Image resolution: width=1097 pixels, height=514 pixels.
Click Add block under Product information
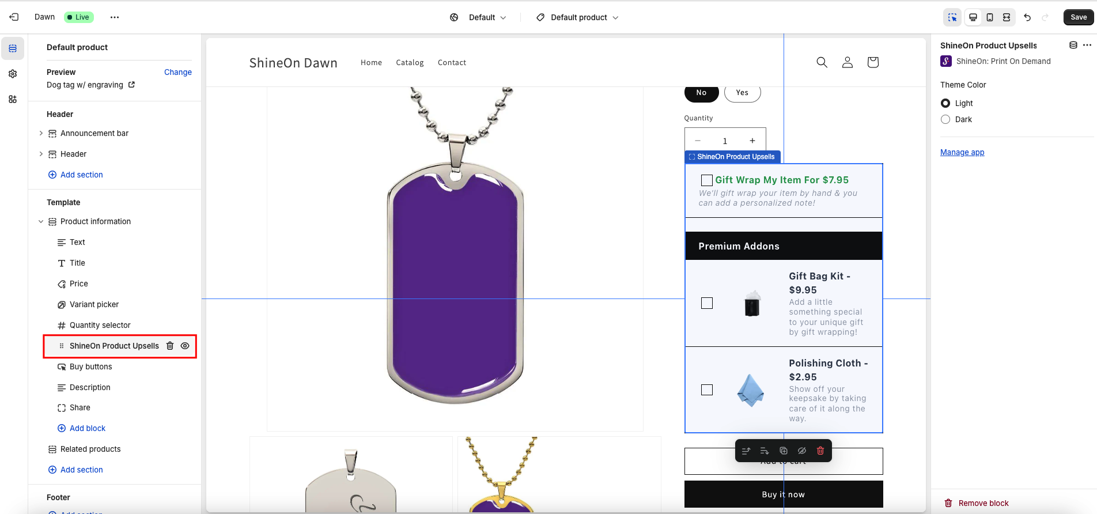click(81, 428)
